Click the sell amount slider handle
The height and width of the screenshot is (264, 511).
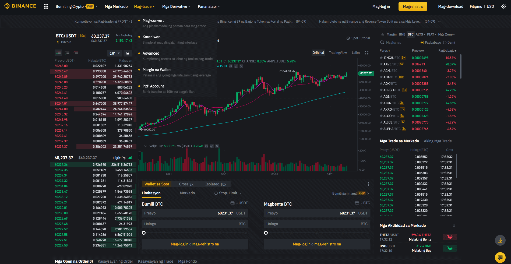266,233
